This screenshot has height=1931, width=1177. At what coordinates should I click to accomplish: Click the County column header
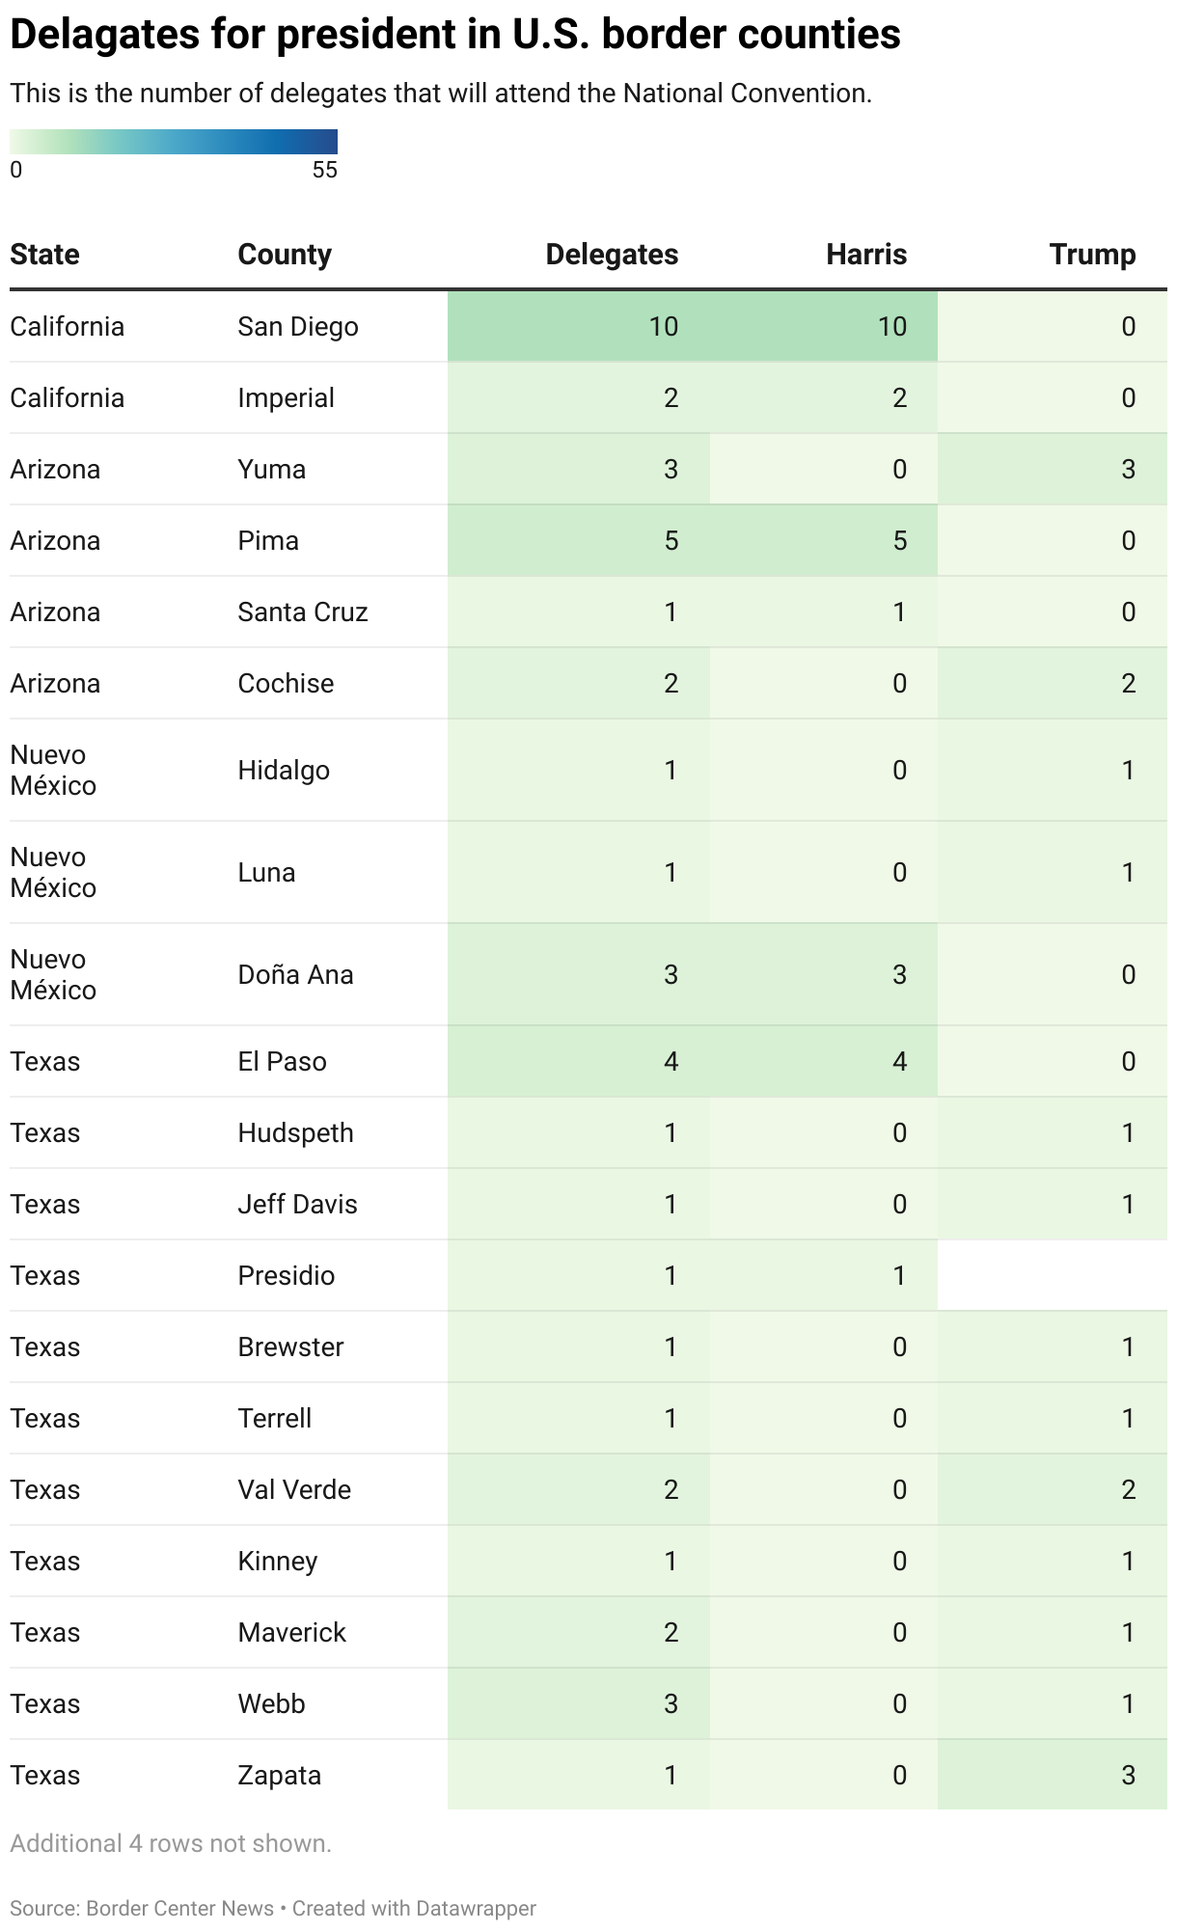[x=285, y=255]
